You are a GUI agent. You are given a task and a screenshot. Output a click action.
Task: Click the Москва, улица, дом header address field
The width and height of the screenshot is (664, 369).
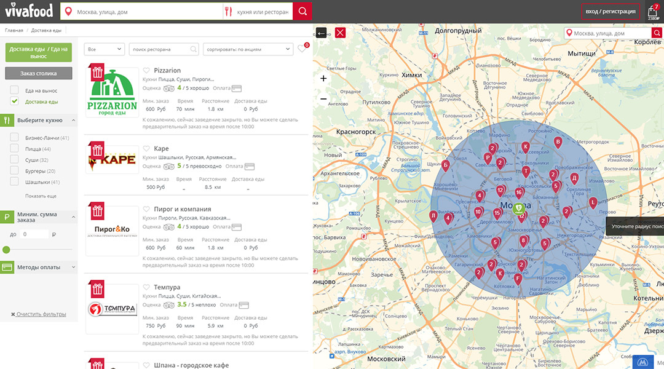(142, 12)
